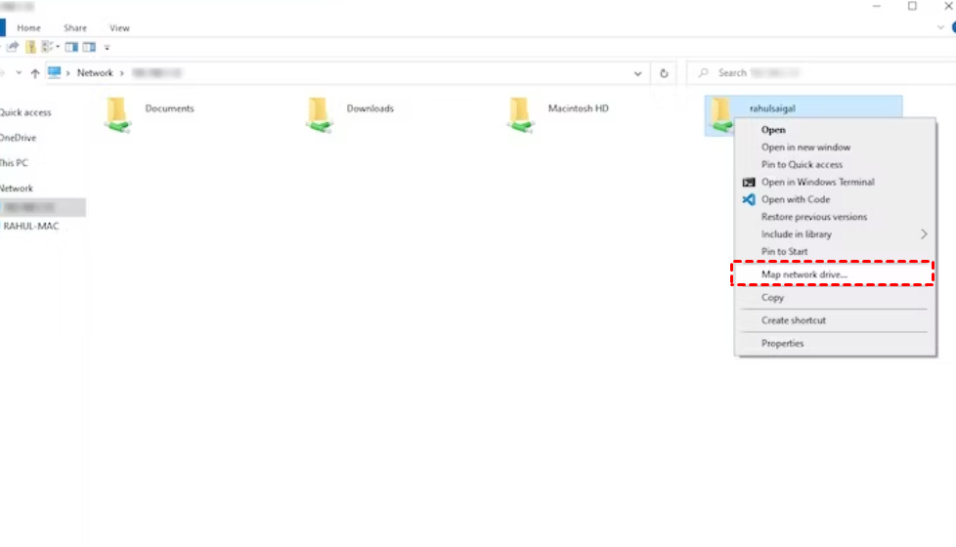Select the Documents shared folder icon
This screenshot has width=956, height=547.
pos(117,114)
